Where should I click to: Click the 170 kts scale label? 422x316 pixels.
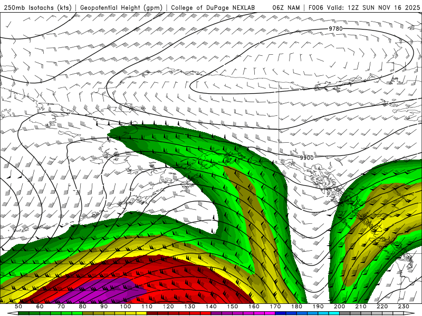pyautogui.click(x=275, y=307)
